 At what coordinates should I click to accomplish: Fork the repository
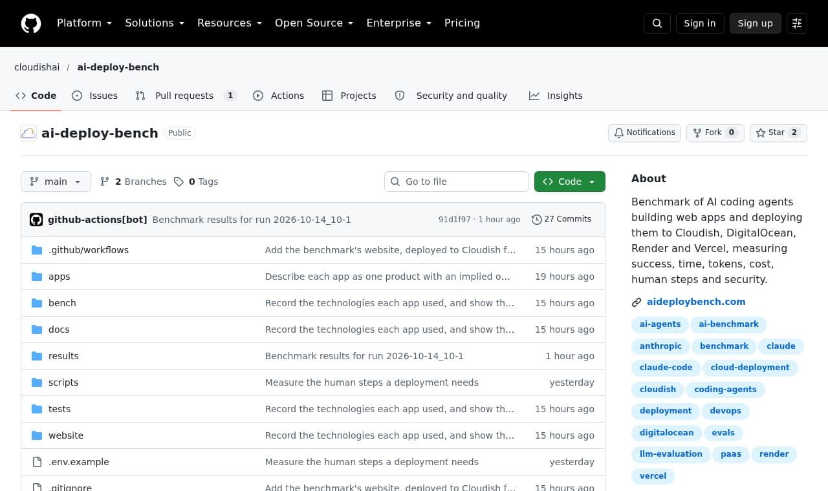tap(715, 132)
